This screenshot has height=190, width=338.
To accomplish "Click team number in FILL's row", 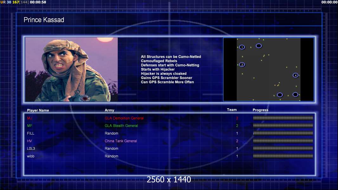I will (237, 133).
